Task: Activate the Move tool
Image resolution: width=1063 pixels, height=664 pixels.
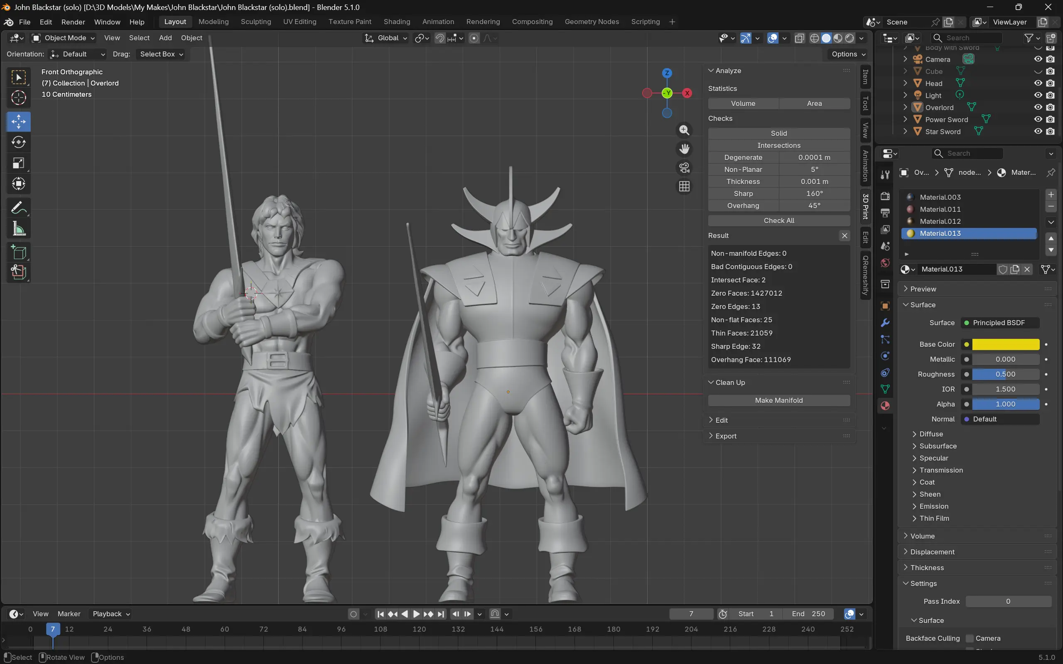Action: [18, 122]
